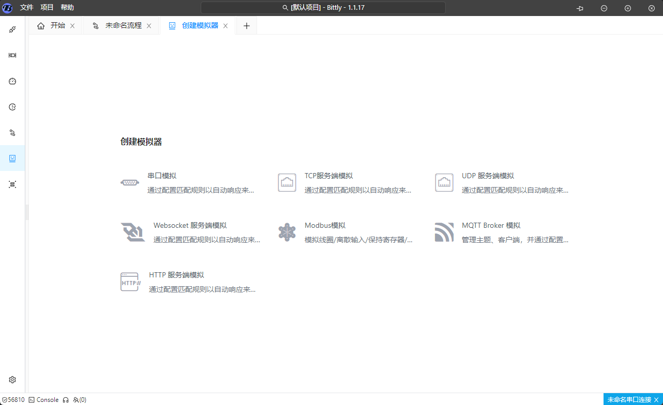Click the TCP服务端模拟 network icon
Screen dimensions: 663x405
click(287, 182)
